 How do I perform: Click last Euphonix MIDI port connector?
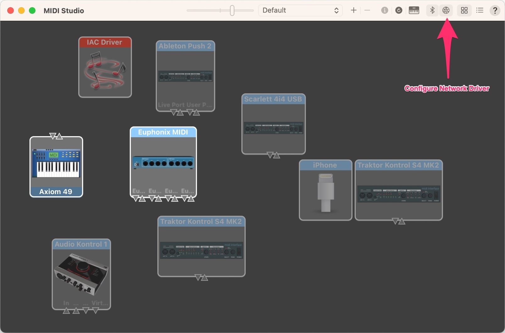tap(188, 198)
